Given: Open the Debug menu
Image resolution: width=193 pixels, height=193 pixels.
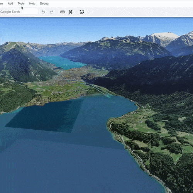Looking at the screenshot, I should pos(44,3).
